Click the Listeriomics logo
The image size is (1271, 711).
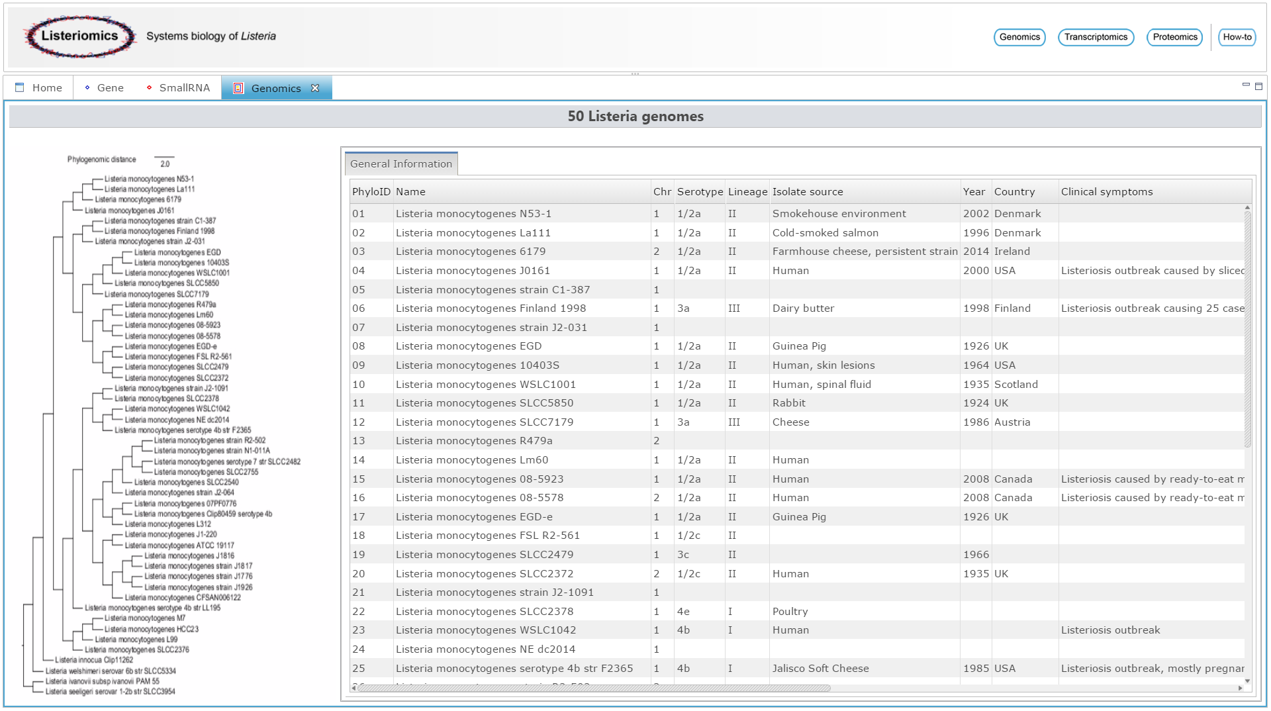79,36
